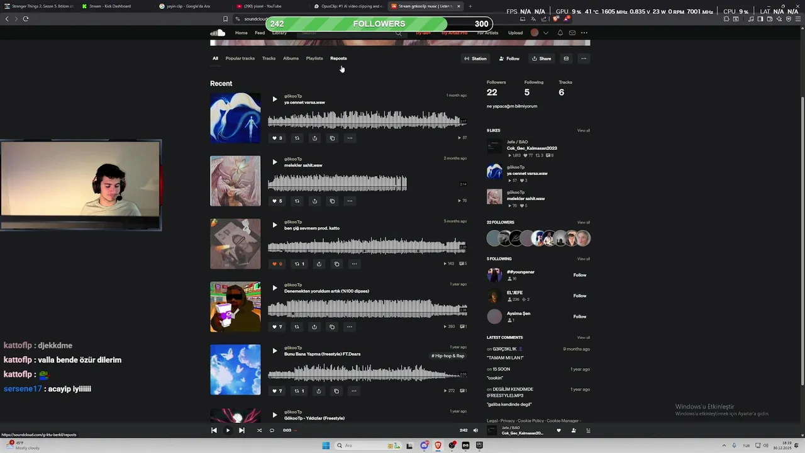Open Windows Start menu
This screenshot has height=453, width=805.
click(326, 445)
